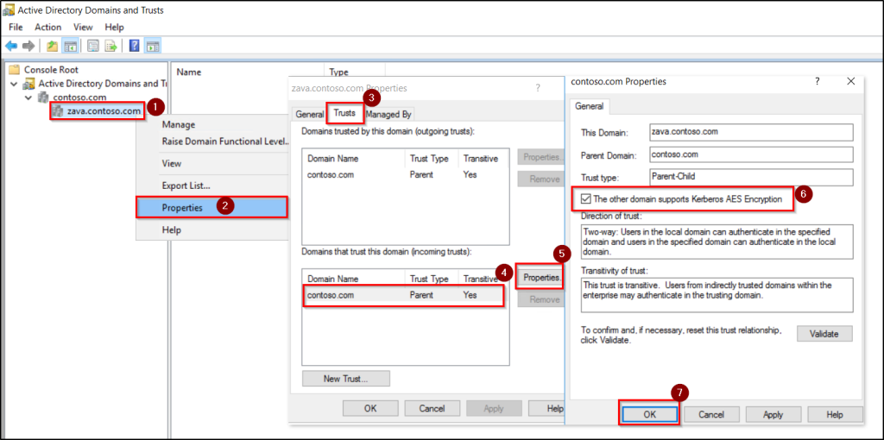Click the Export List toolbar icon
The image size is (884, 440).
click(x=111, y=47)
